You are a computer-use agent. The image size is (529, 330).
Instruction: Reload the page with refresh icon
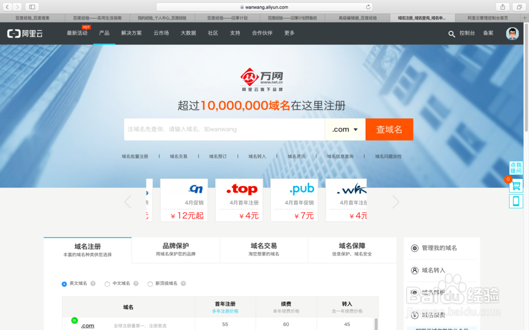[368, 7]
